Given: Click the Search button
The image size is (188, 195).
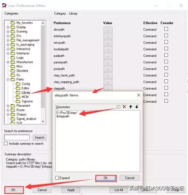Looking at the screenshot, I should (40, 138).
